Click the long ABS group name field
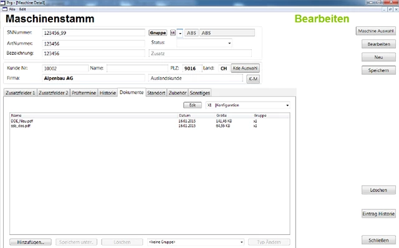 click(227, 33)
